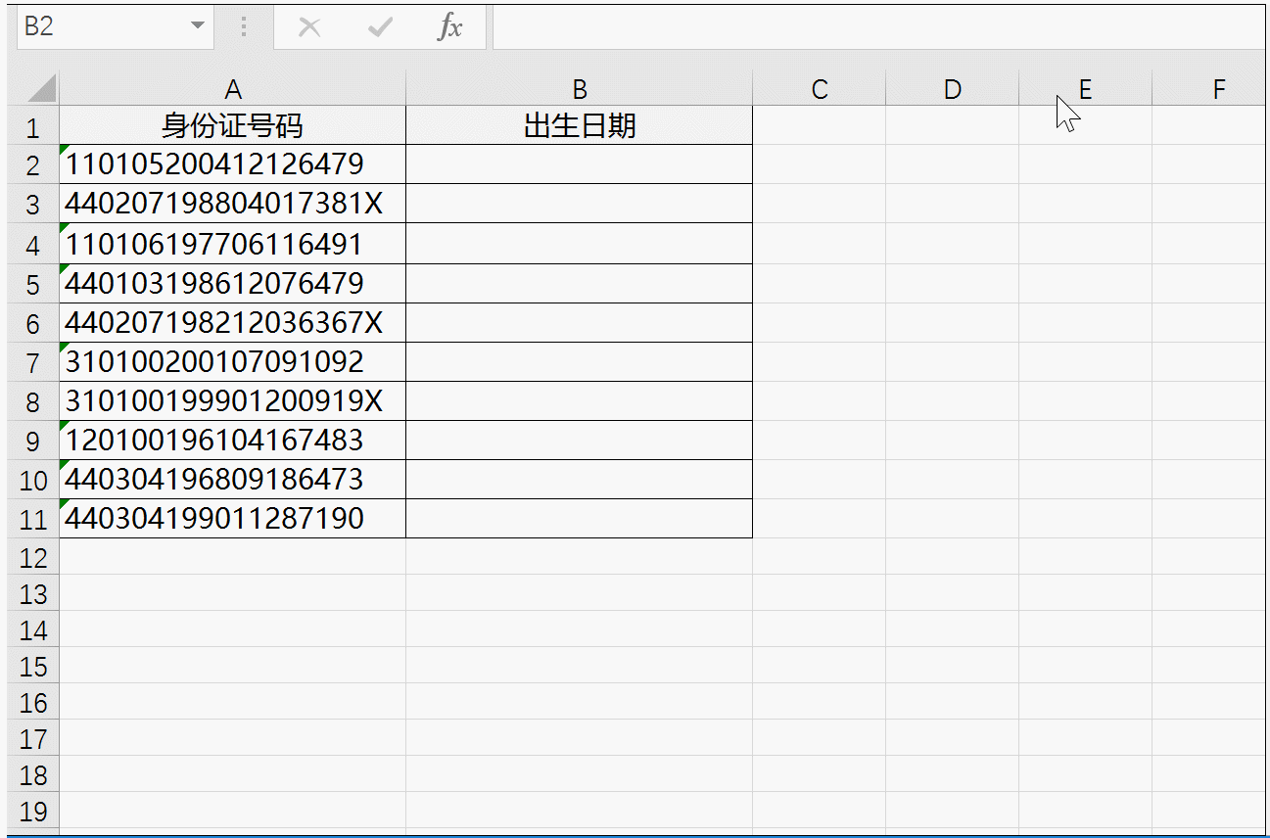Expand the Name Box dropdown arrow
The image size is (1270, 838).
coord(199,26)
